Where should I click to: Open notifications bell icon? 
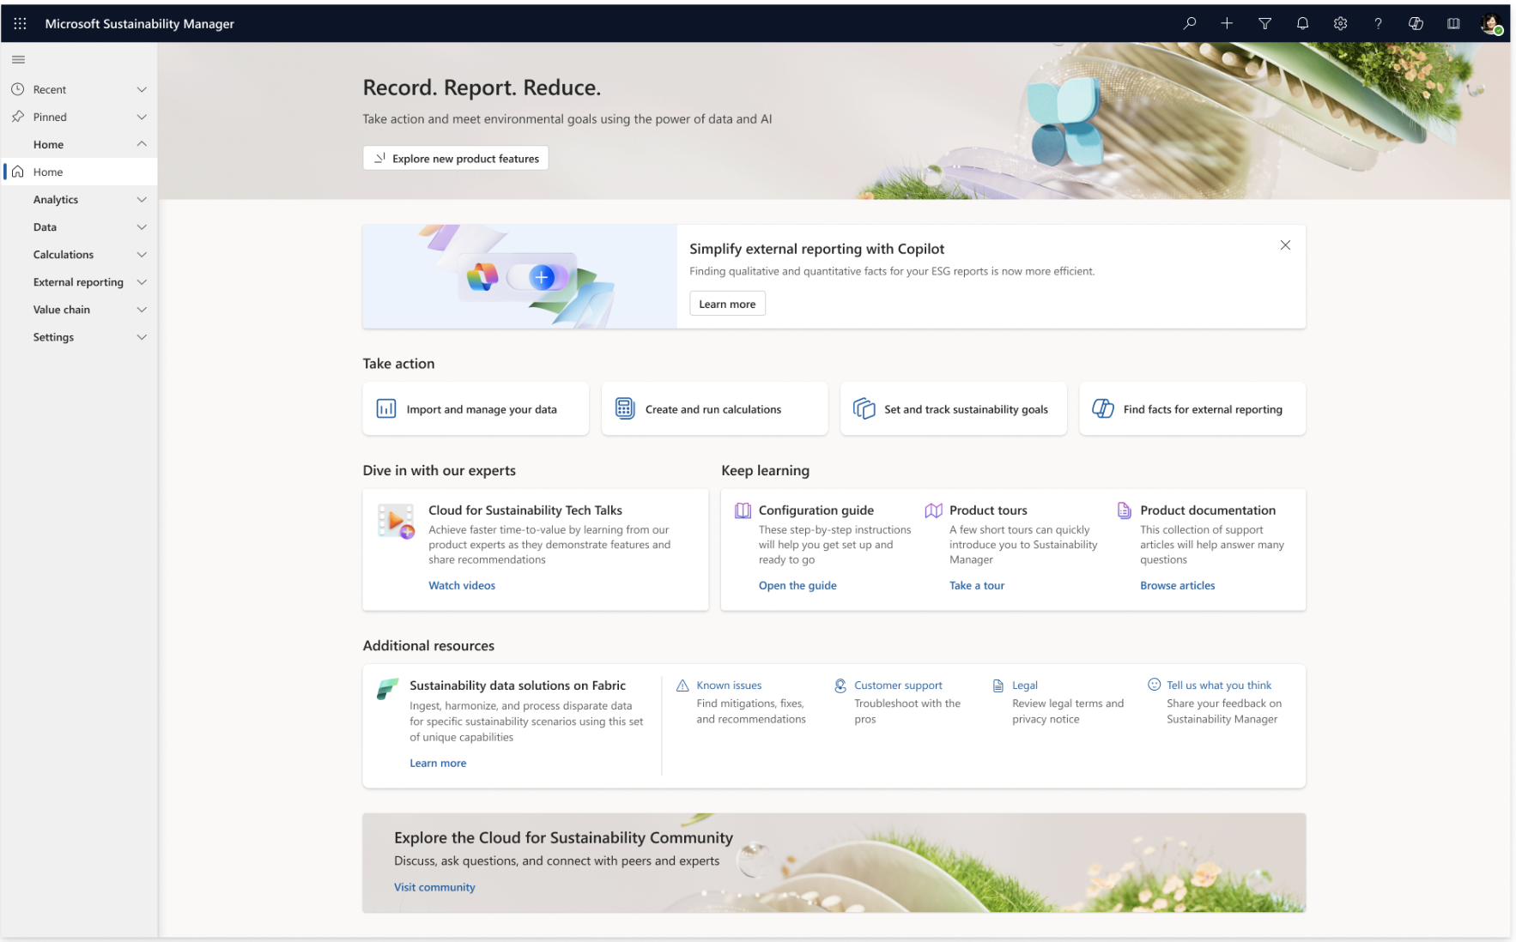[1302, 23]
